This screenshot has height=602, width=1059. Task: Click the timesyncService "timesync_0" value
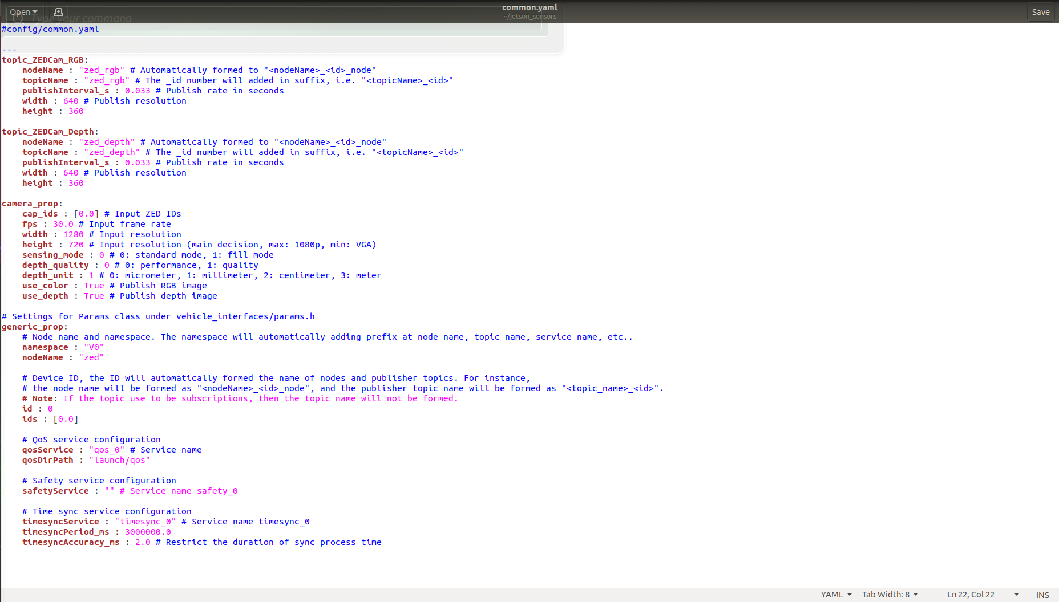point(145,522)
